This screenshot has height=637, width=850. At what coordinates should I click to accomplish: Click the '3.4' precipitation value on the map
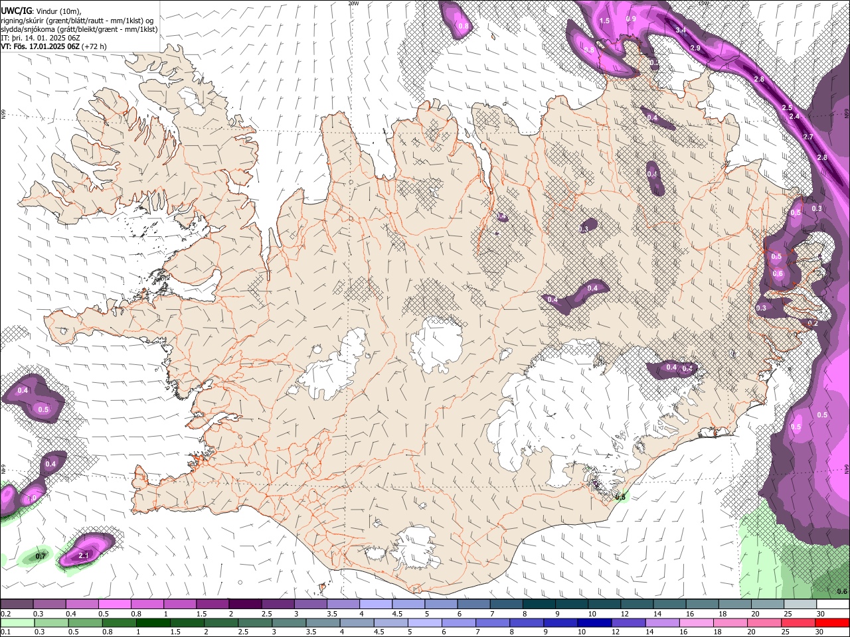tap(681, 31)
